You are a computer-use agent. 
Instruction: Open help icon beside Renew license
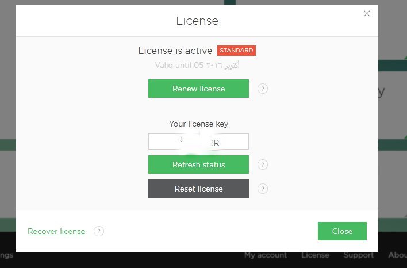coord(263,89)
